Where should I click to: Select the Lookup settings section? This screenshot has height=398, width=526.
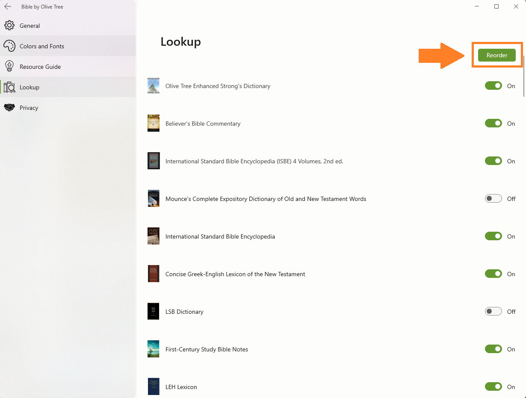(68, 87)
